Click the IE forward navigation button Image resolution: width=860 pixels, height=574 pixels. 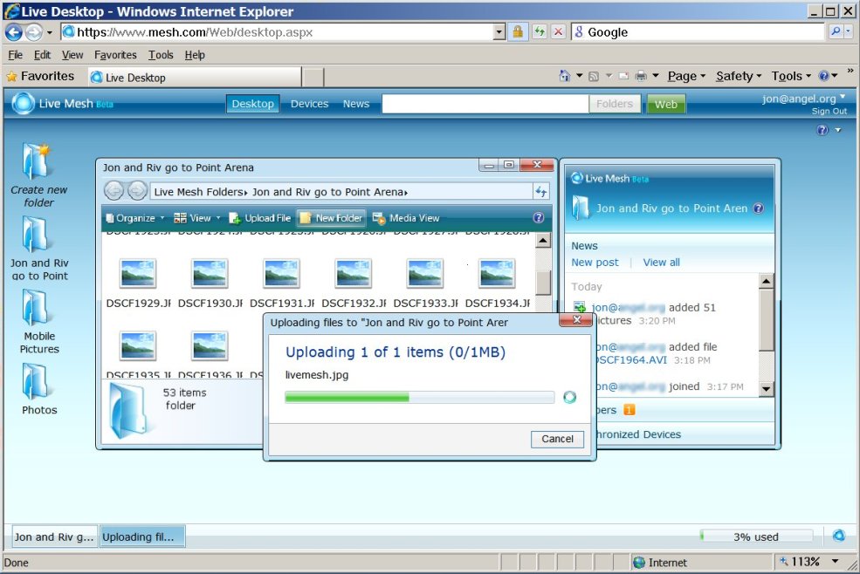tap(34, 32)
